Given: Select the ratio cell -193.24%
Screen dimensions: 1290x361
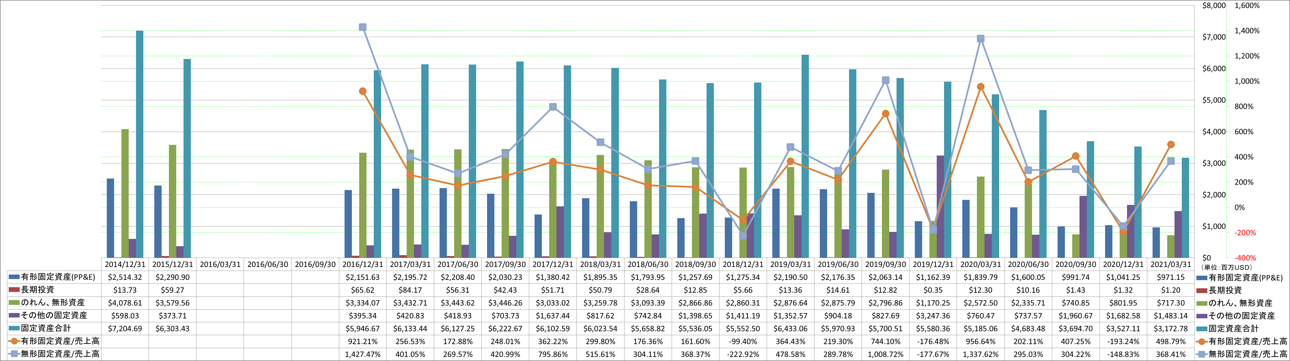Looking at the screenshot, I should tap(1123, 342).
